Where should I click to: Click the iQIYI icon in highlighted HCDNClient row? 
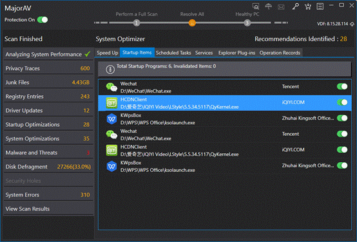(111, 103)
